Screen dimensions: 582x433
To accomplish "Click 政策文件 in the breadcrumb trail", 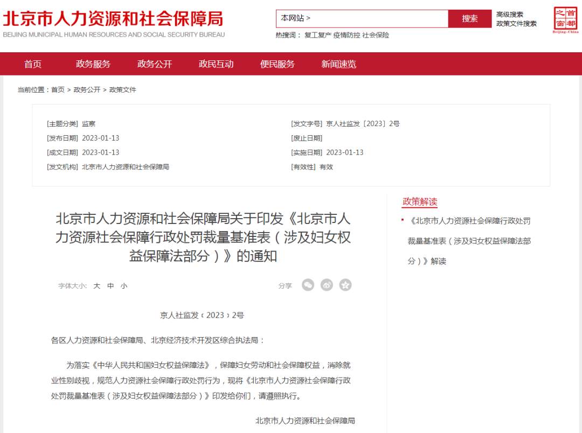I will (123, 90).
